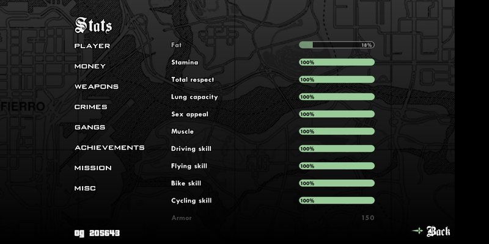Open the WEAPONS stats category
489x244 pixels.
(x=97, y=87)
